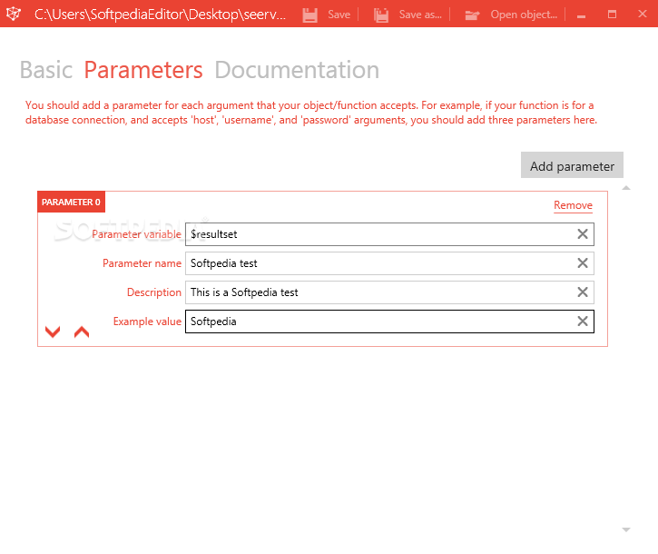Move Parameter 0 up with arrow
The image size is (658, 554).
tap(82, 331)
